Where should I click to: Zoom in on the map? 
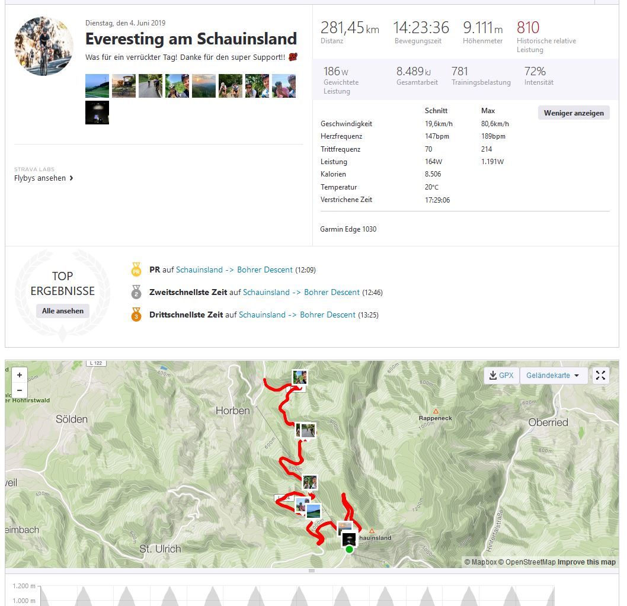pos(20,375)
